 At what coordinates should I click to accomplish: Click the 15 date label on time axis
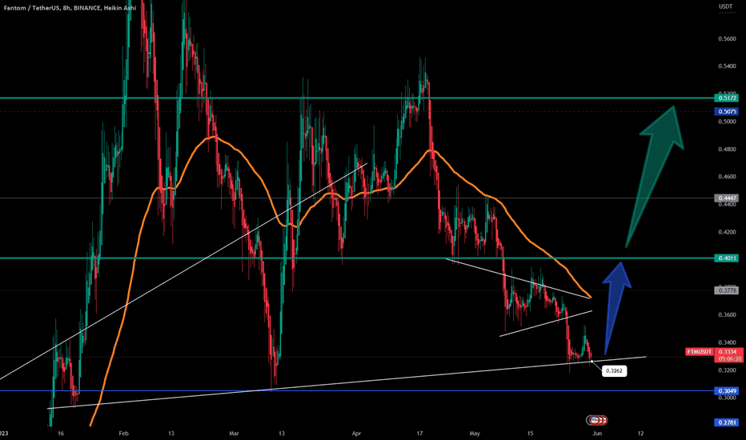click(x=531, y=434)
